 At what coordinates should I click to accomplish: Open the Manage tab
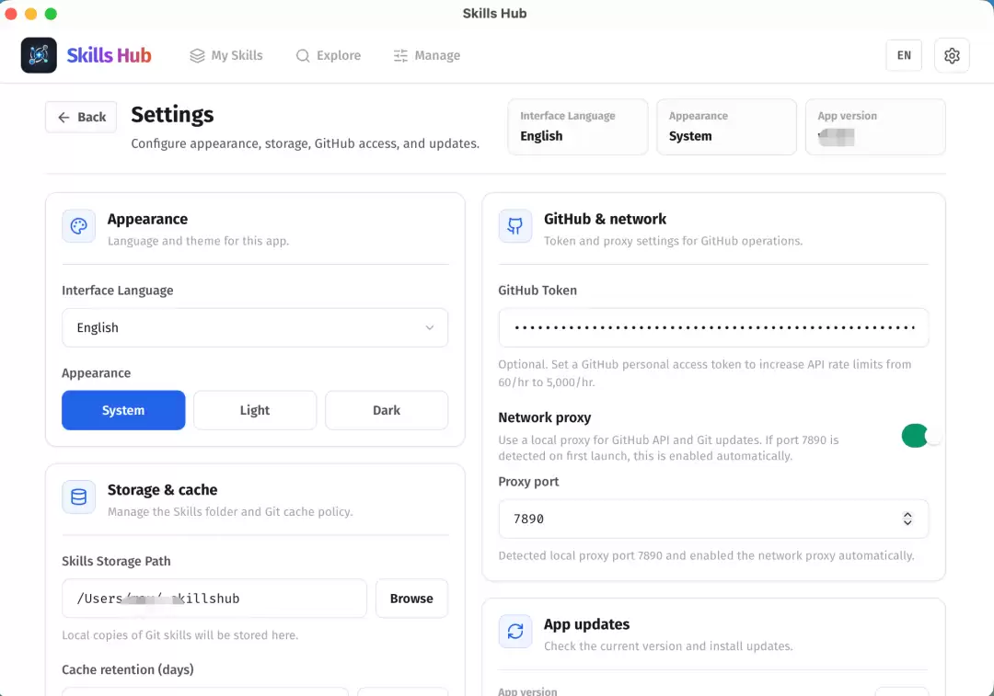point(427,56)
